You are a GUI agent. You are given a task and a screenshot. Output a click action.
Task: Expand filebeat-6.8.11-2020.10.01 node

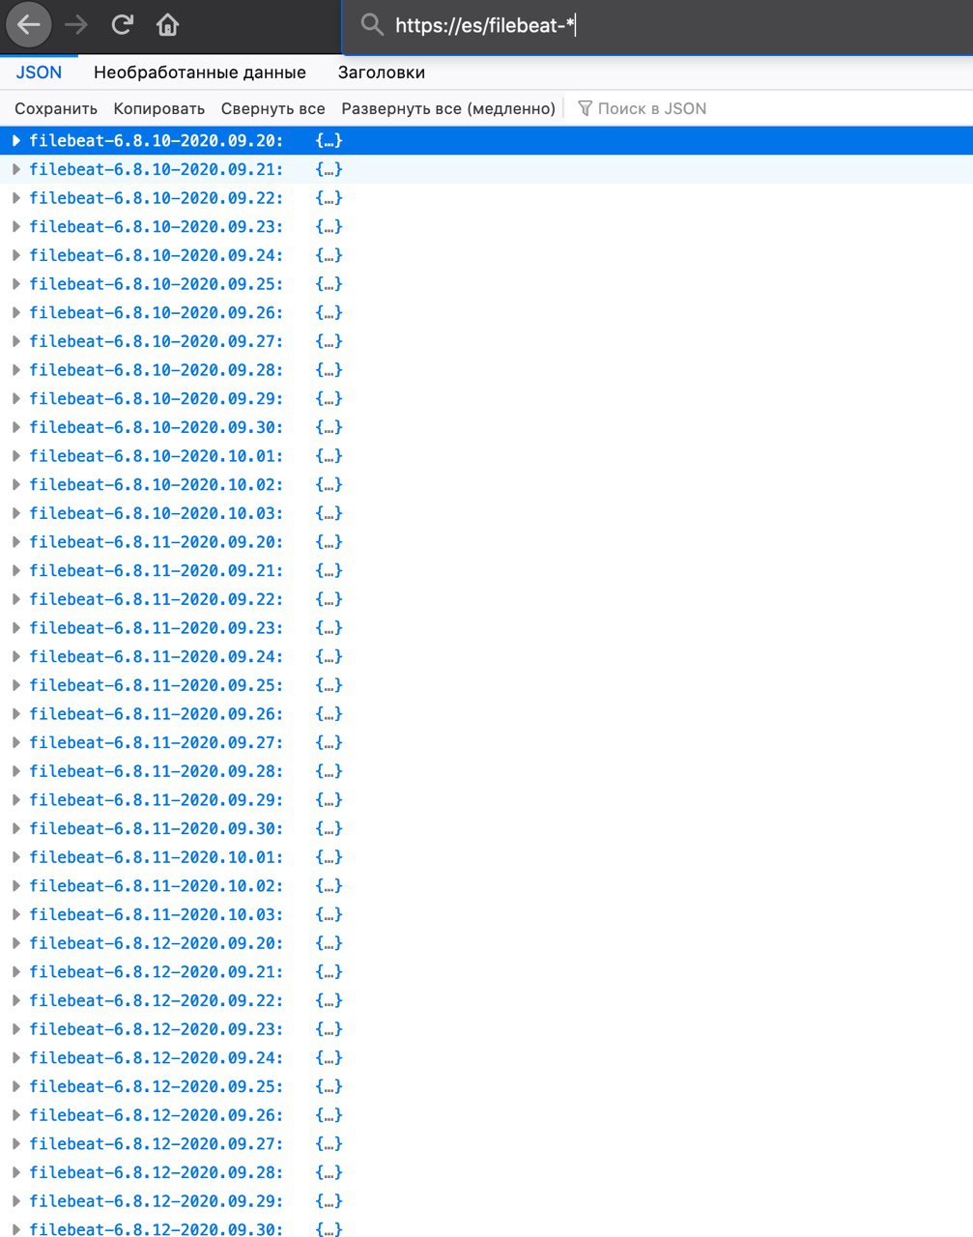point(16,857)
